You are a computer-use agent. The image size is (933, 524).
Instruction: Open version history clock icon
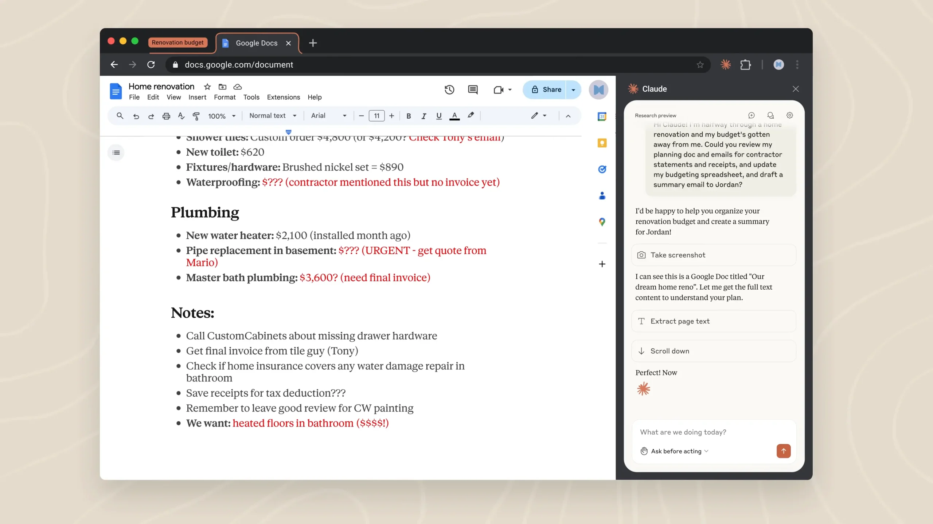[449, 90]
